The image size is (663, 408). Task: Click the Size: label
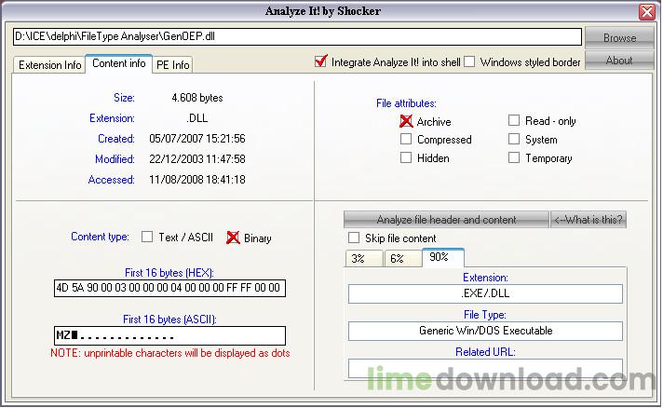click(x=124, y=98)
